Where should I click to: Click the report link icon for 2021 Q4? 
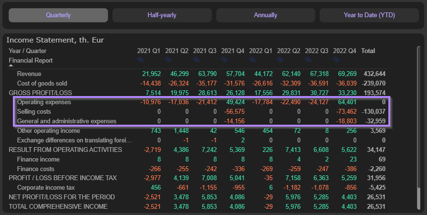(225, 60)
